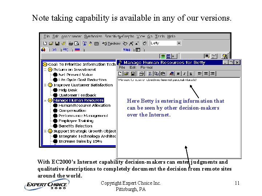The width and height of the screenshot is (262, 196).
Task: Click the green tree view icon
Action: [x=163, y=56]
